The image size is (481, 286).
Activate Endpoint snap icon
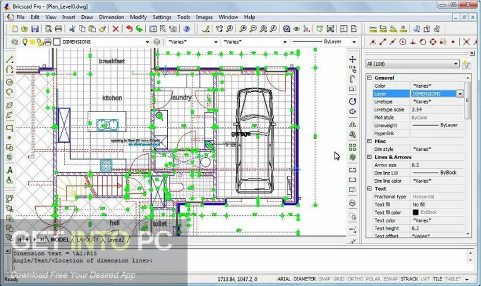383,42
